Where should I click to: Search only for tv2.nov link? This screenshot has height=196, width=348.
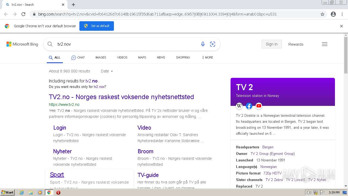tap(100, 87)
